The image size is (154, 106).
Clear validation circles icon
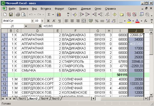(x=134, y=15)
